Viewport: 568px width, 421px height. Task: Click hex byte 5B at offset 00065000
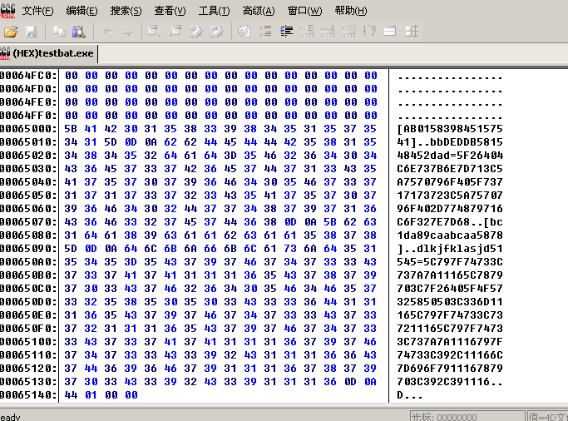[71, 129]
